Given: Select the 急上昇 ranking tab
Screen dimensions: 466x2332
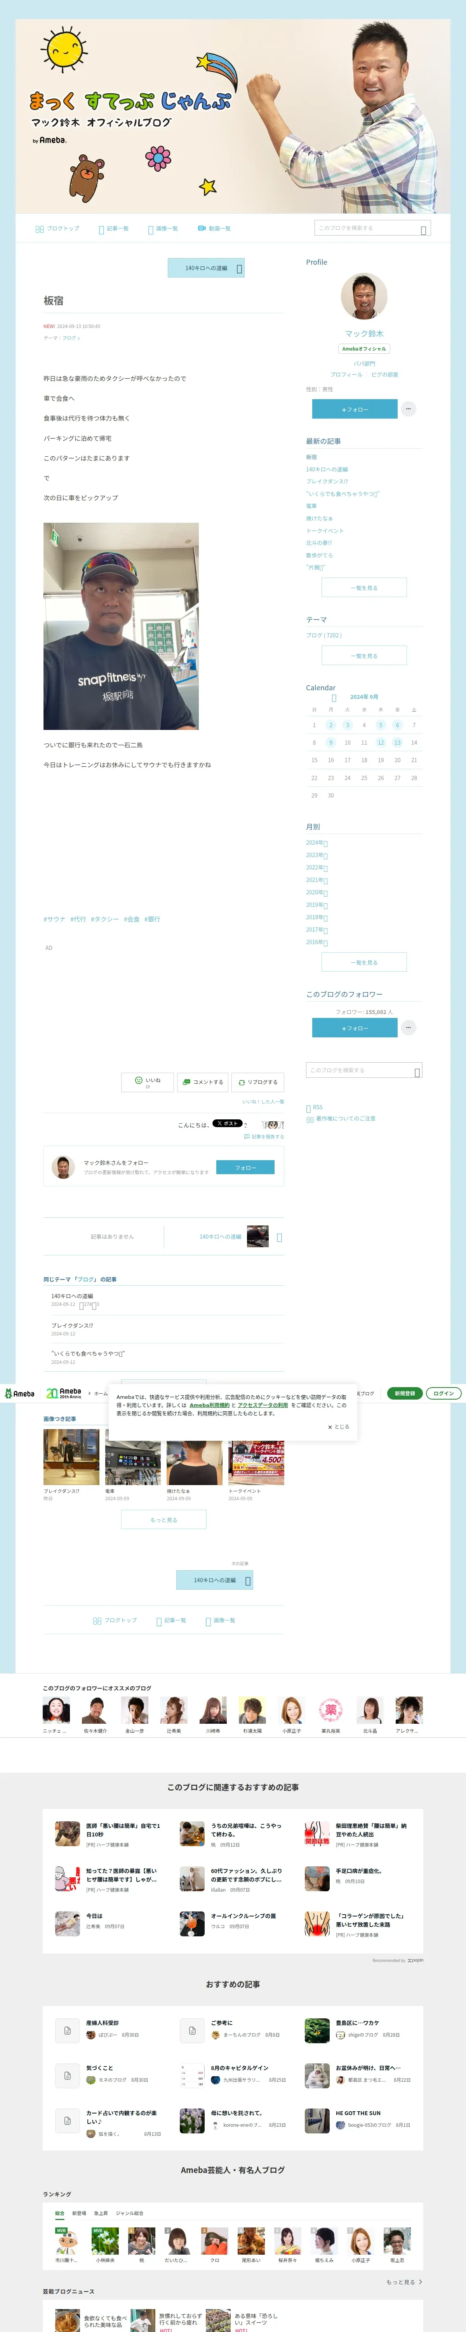Looking at the screenshot, I should [101, 2213].
